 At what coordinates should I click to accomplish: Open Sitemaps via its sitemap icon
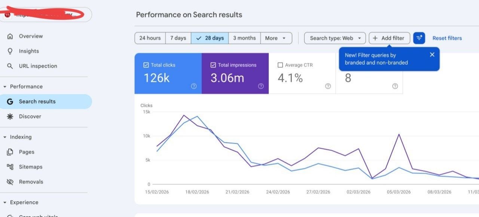(x=10, y=167)
